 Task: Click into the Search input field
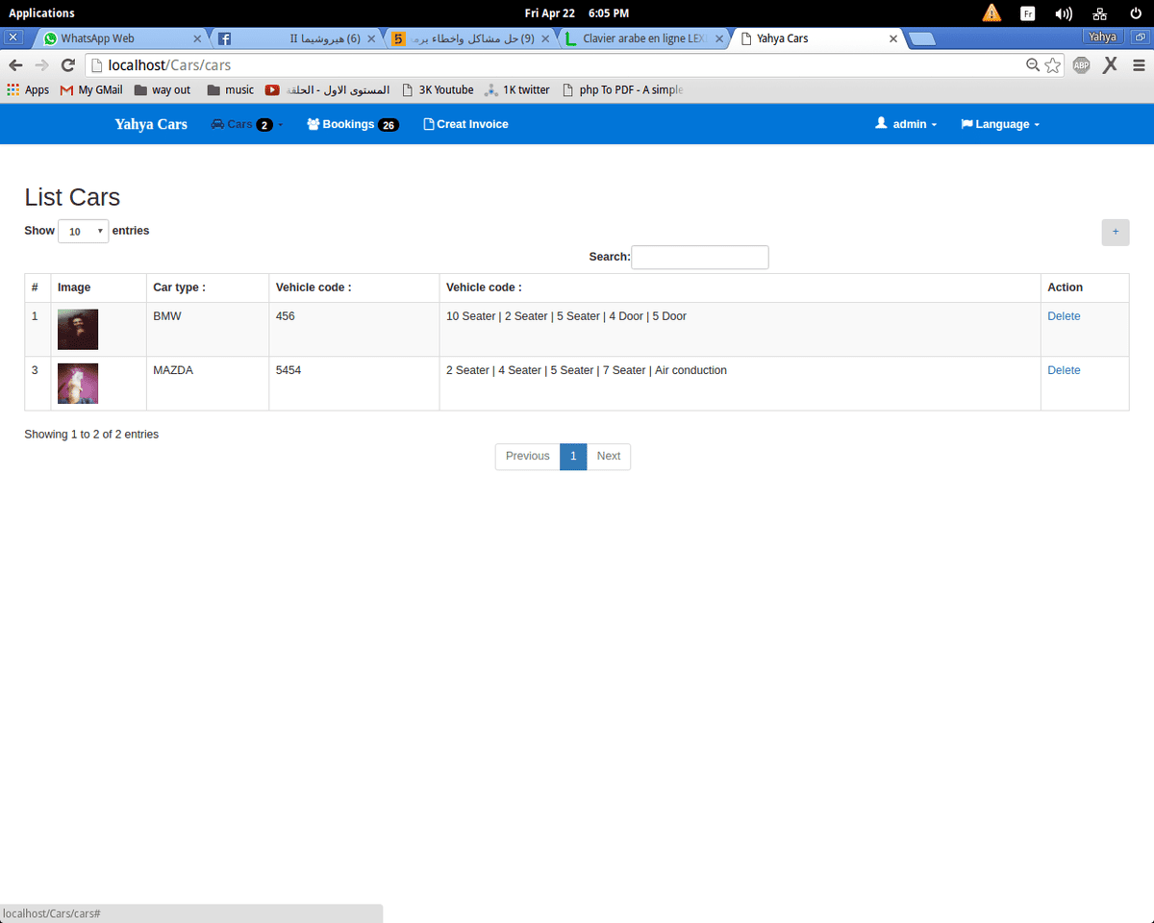pyautogui.click(x=699, y=257)
